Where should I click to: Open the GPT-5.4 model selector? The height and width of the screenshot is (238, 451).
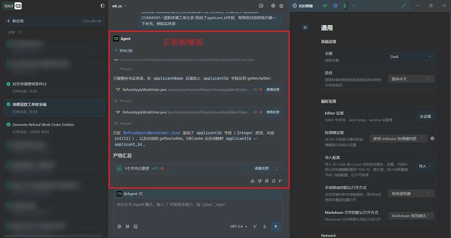click(x=239, y=227)
